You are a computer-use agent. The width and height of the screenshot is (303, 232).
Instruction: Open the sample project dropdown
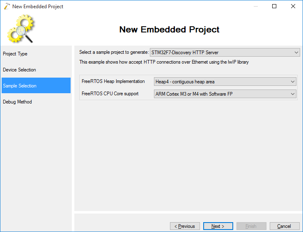point(225,53)
